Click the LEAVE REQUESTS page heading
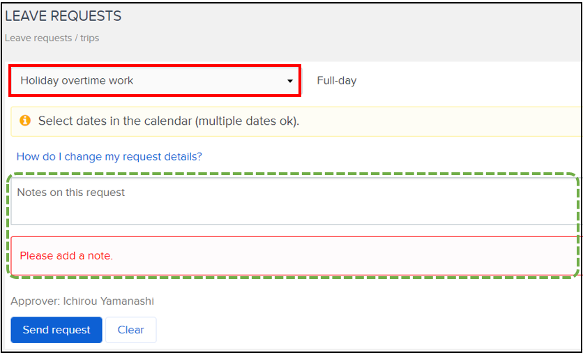 [63, 16]
